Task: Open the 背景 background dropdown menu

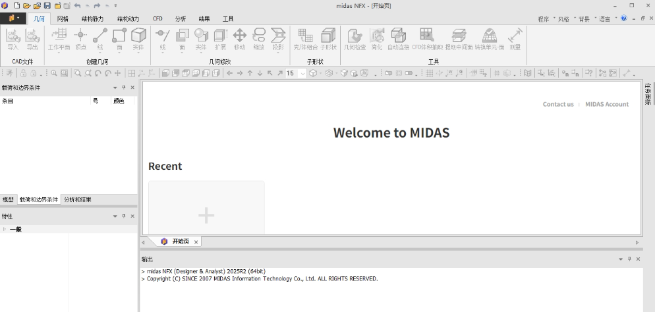Action: click(x=586, y=19)
